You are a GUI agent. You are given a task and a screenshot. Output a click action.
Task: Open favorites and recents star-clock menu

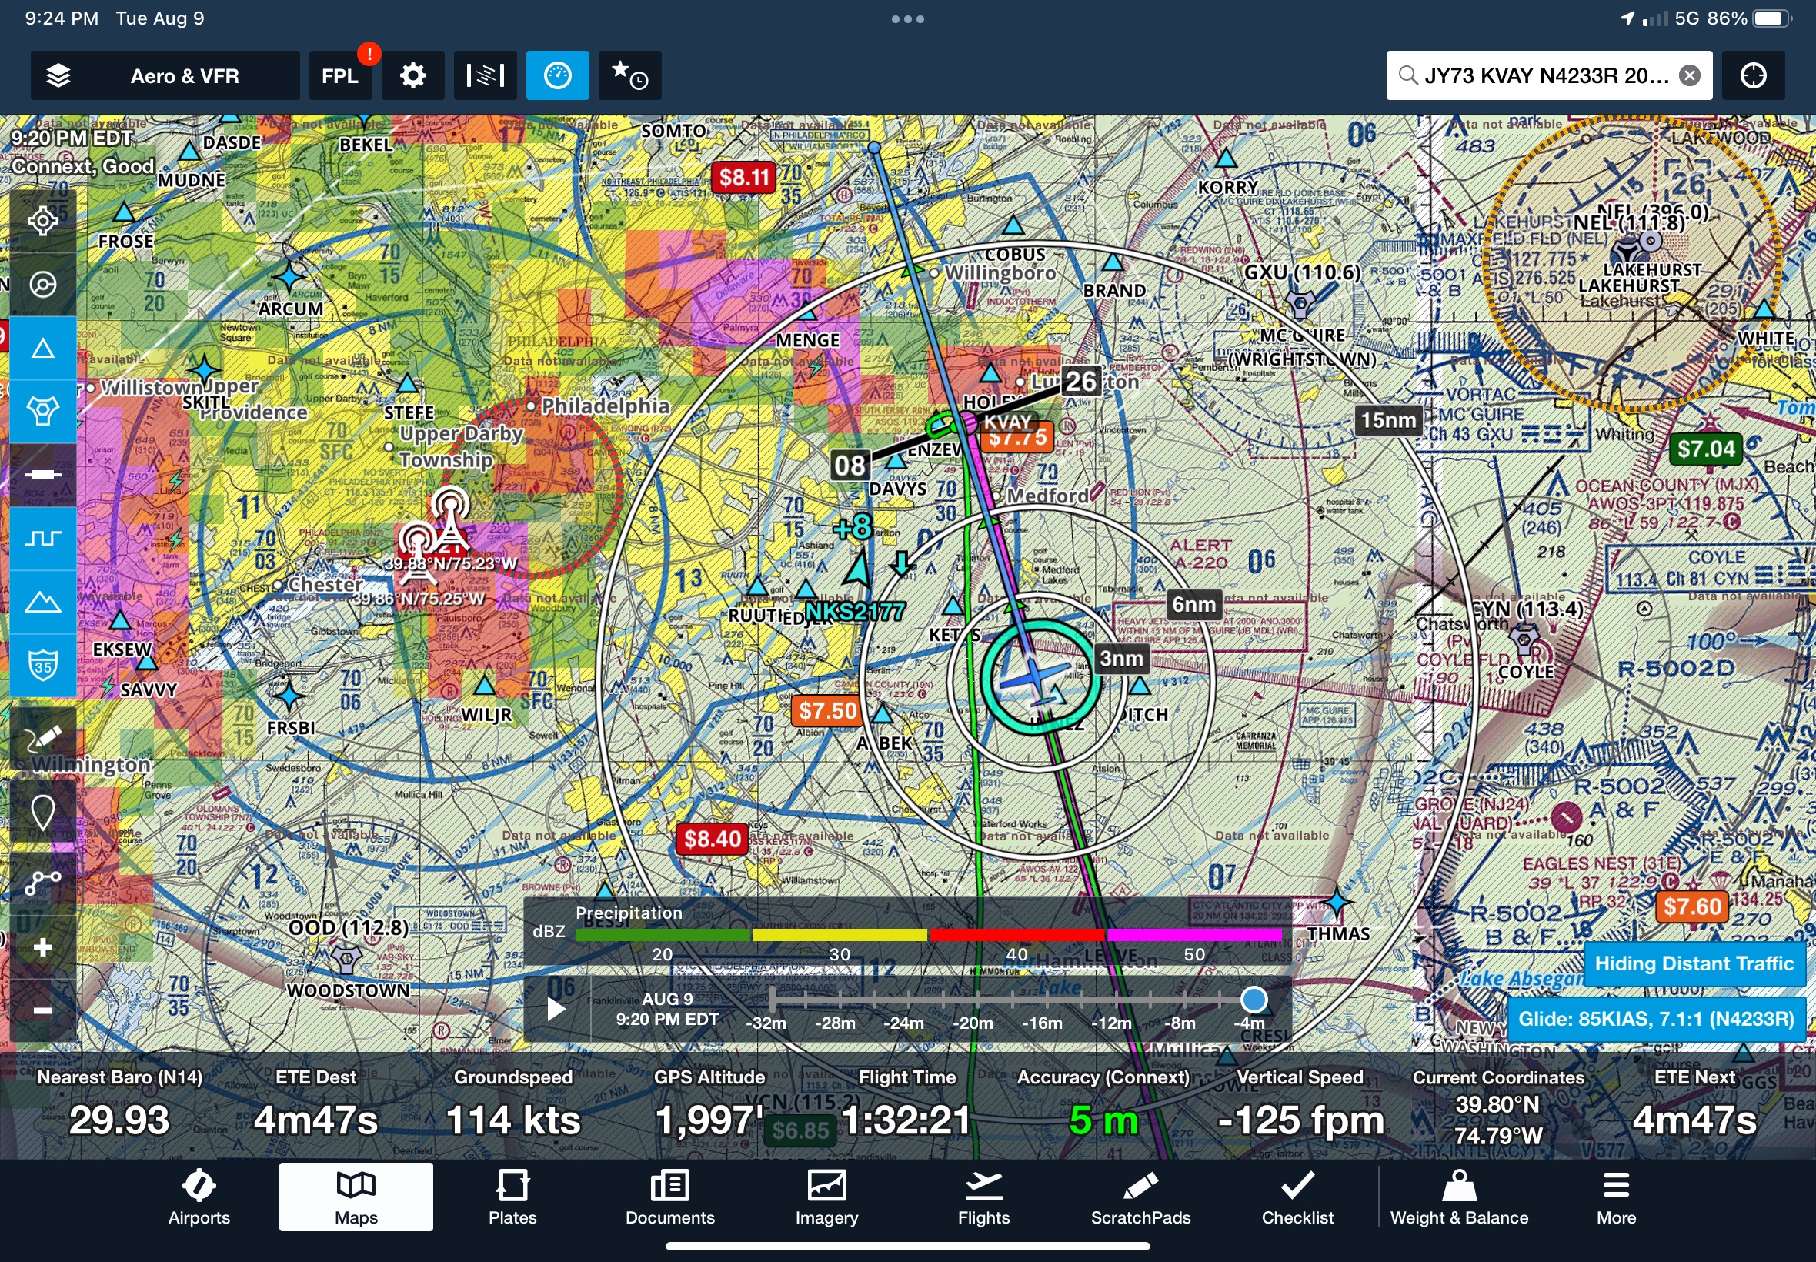(x=629, y=76)
